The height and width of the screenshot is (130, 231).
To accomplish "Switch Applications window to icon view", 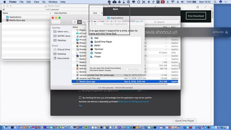I will [75, 22].
